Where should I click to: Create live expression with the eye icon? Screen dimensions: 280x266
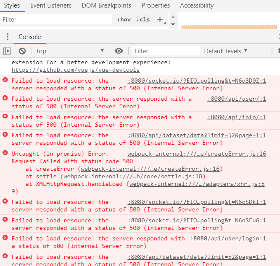pos(119,51)
